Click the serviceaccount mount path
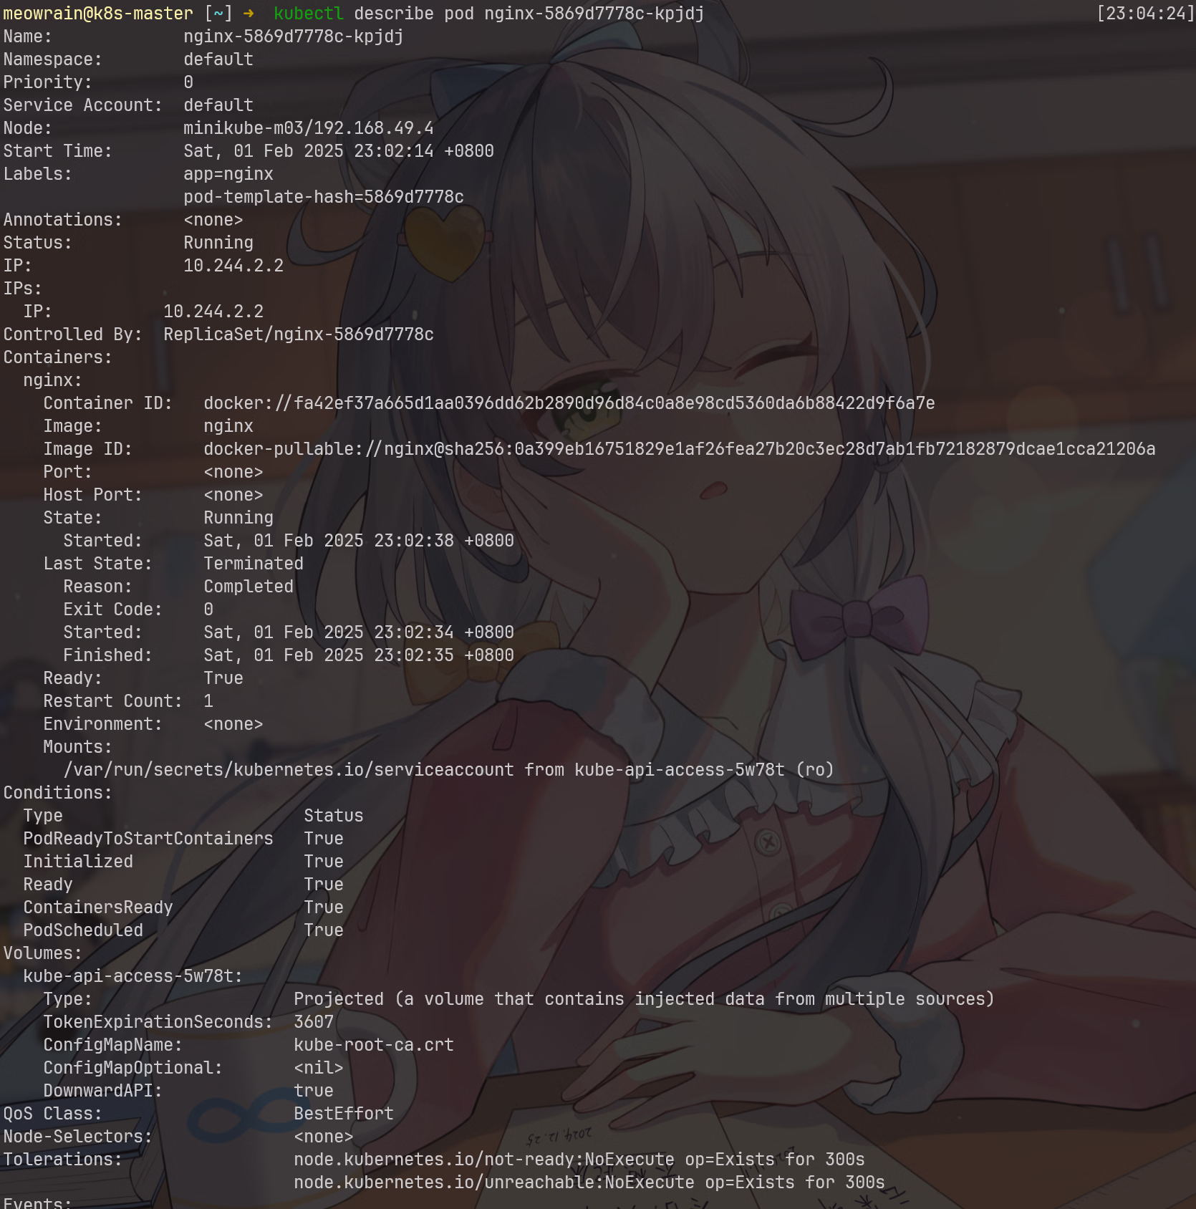This screenshot has height=1209, width=1196. click(289, 770)
